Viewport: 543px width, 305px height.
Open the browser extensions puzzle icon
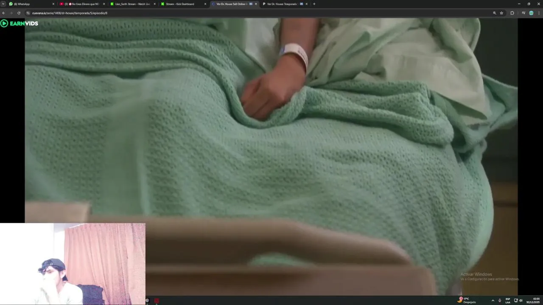click(x=512, y=13)
